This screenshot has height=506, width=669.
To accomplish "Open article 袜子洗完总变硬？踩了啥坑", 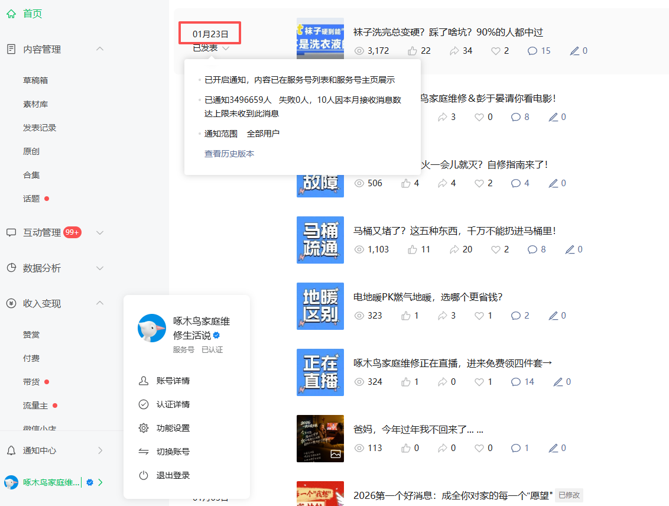I will pos(448,33).
